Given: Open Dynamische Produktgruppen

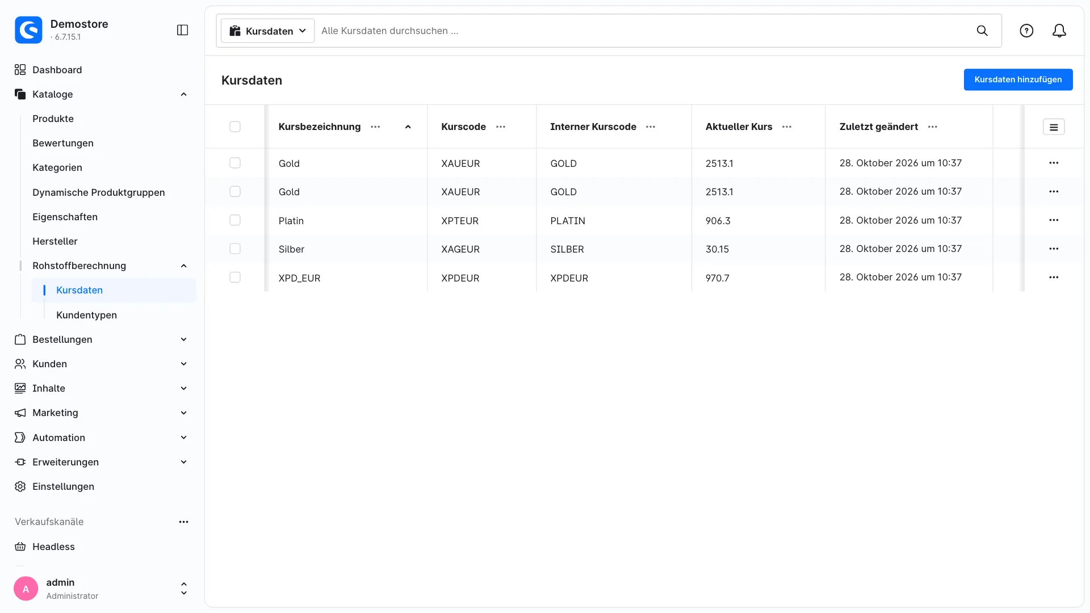Looking at the screenshot, I should pos(98,192).
